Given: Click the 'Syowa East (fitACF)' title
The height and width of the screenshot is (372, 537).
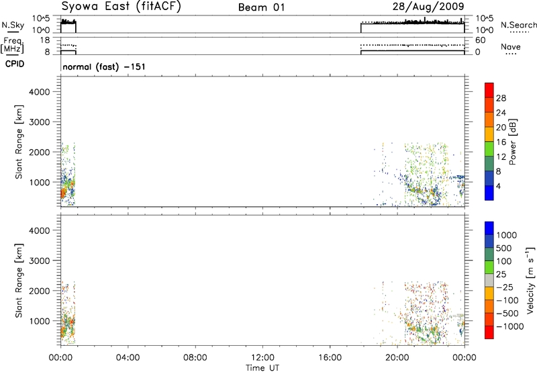Looking at the screenshot, I should click(x=121, y=7).
